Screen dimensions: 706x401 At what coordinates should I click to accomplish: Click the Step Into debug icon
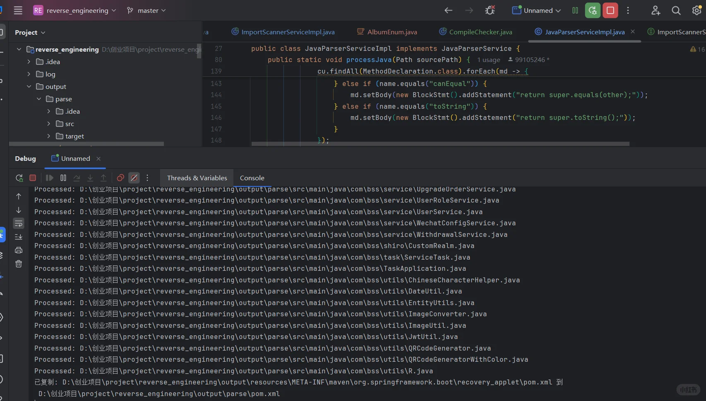pos(90,178)
